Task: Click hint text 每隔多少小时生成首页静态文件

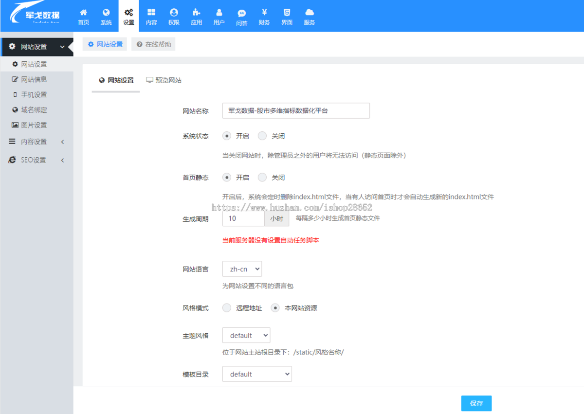Action: pos(338,218)
